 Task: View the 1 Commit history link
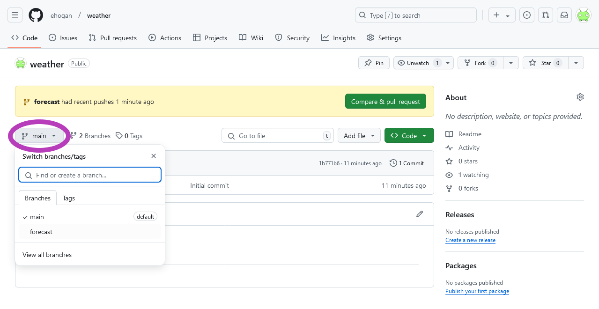(x=407, y=163)
